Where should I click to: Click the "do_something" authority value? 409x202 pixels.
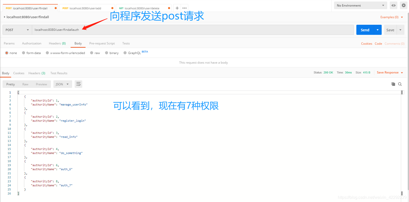point(71,153)
